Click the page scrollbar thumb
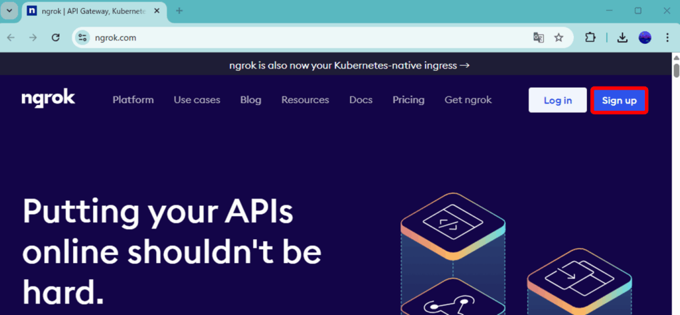Viewport: 680px width, 315px height. pos(676,70)
